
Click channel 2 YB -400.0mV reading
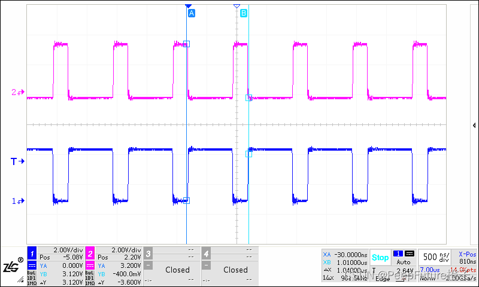point(119,274)
